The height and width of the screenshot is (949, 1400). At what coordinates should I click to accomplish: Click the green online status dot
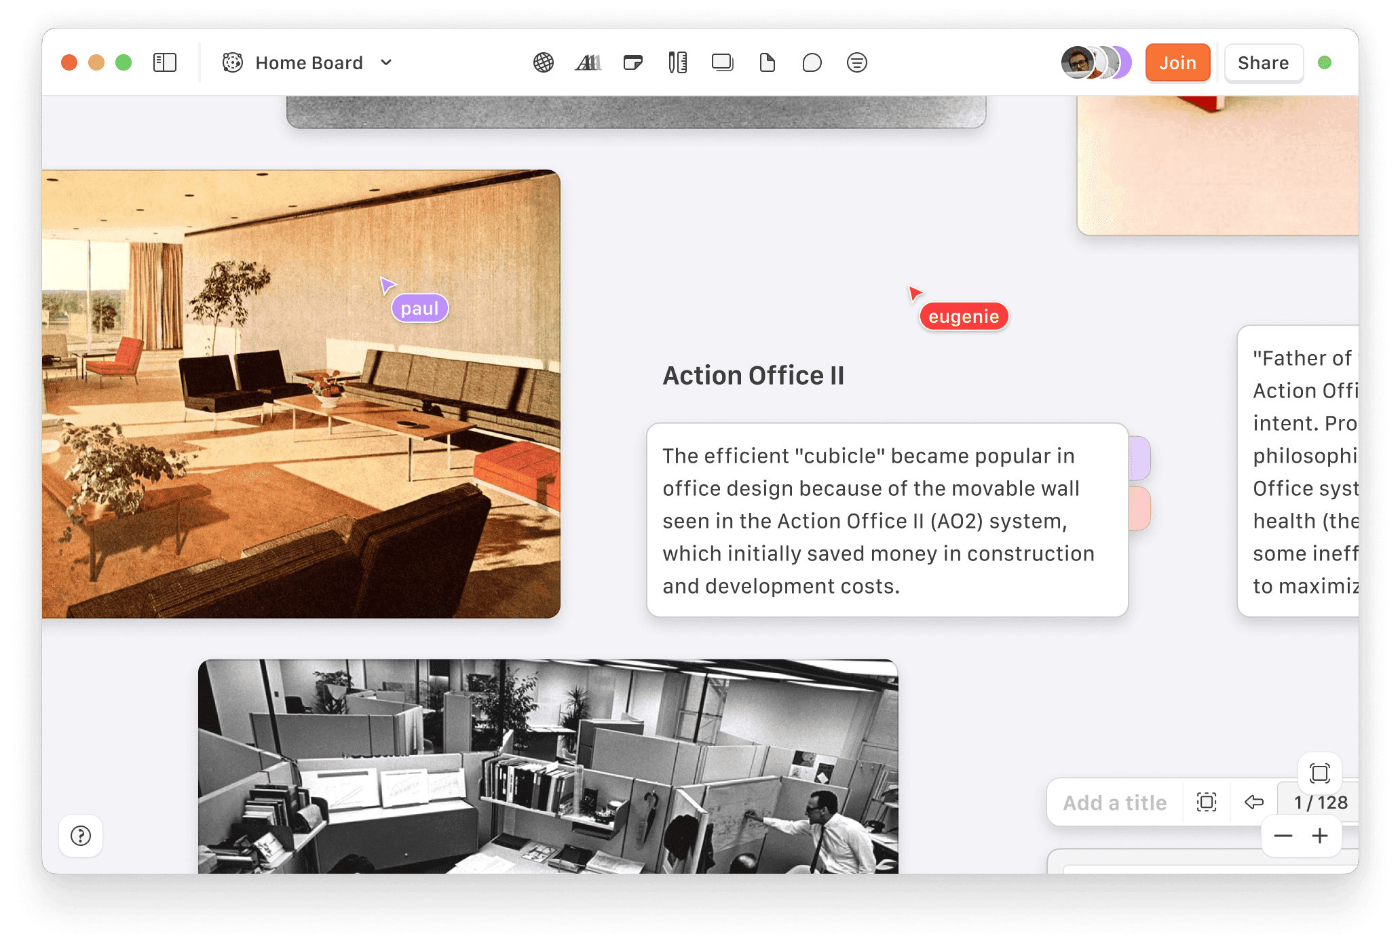click(x=1324, y=63)
